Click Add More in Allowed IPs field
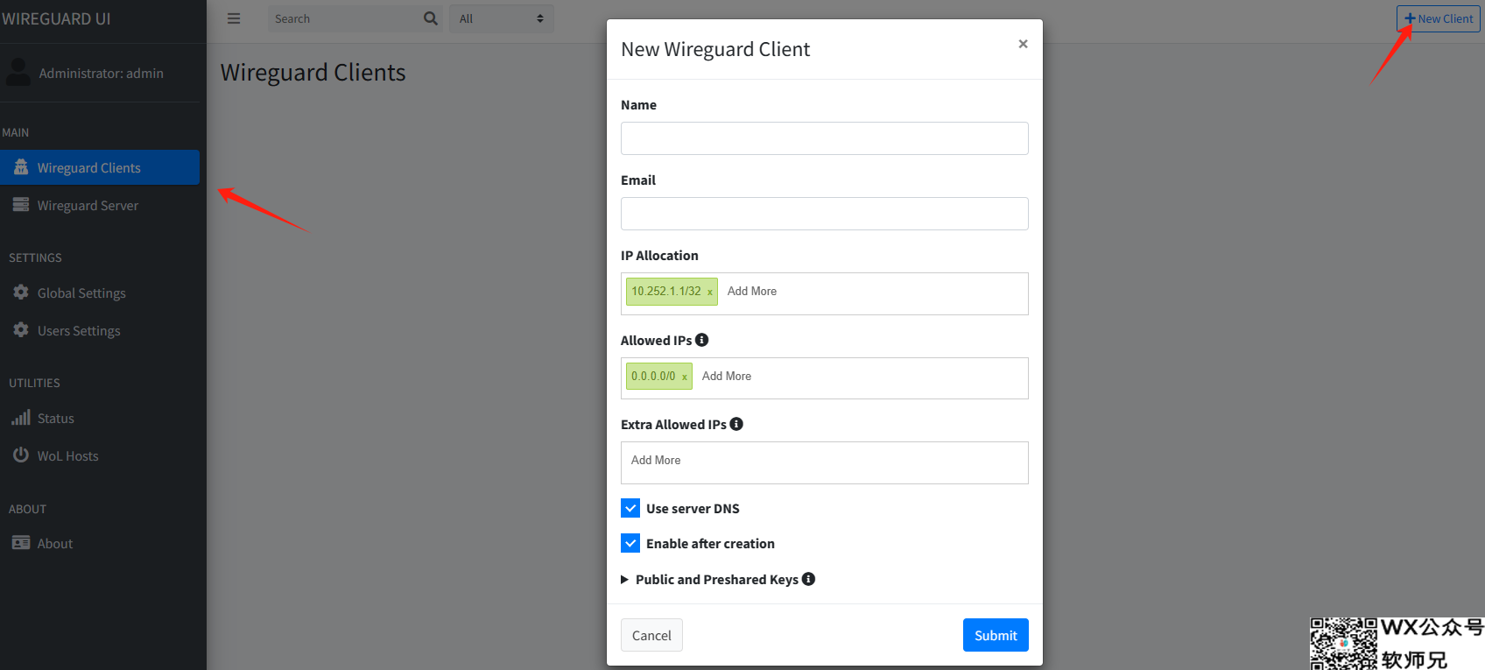The width and height of the screenshot is (1485, 670). (727, 376)
